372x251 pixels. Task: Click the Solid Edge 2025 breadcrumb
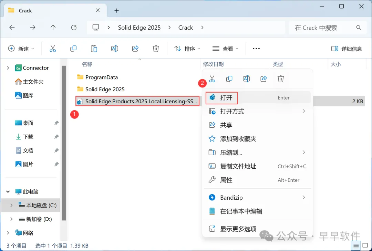pyautogui.click(x=139, y=28)
